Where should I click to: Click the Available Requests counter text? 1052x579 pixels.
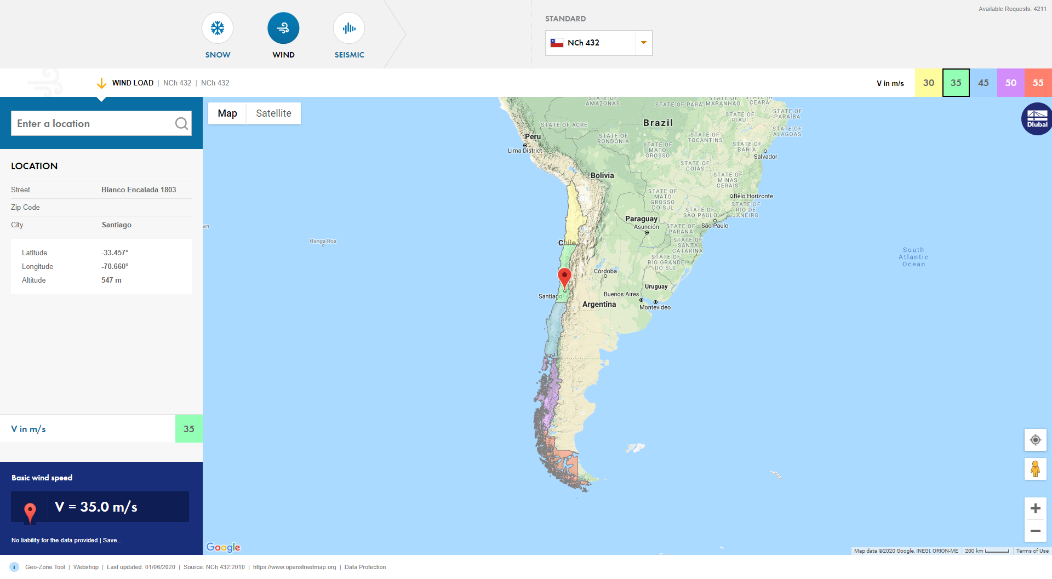[1013, 9]
